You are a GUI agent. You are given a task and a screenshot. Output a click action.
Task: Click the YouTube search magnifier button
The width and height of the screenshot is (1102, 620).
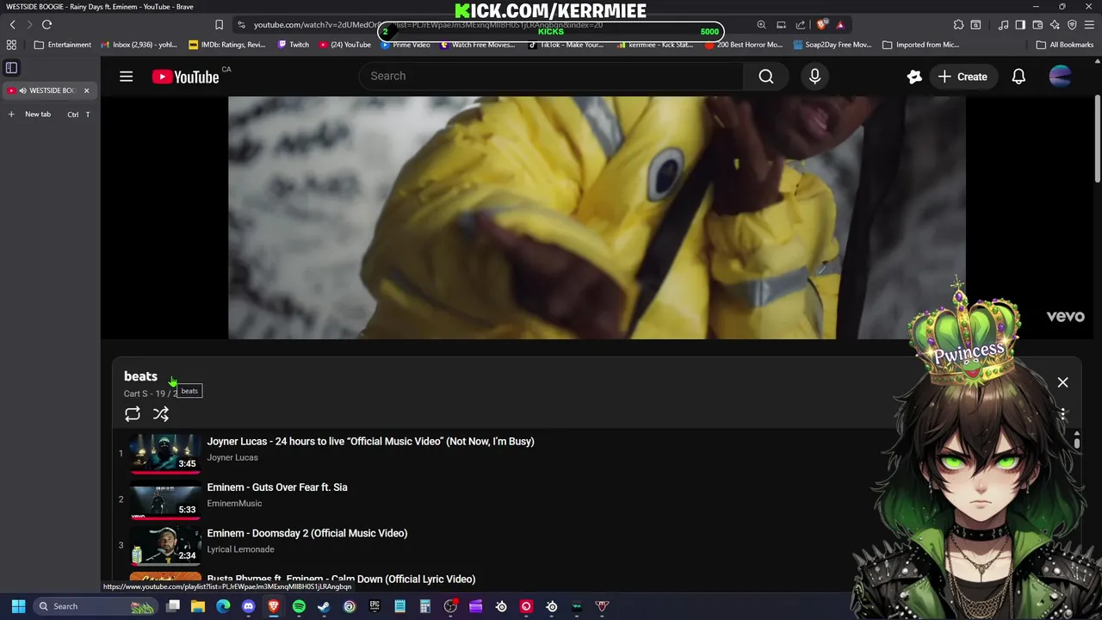pyautogui.click(x=766, y=77)
